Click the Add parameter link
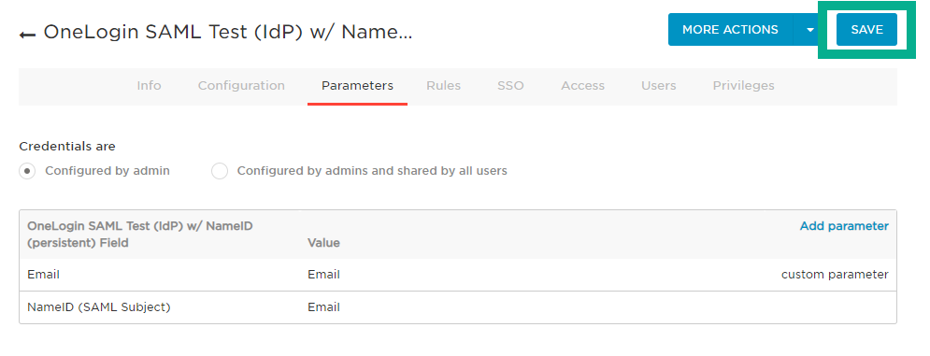 [x=844, y=226]
